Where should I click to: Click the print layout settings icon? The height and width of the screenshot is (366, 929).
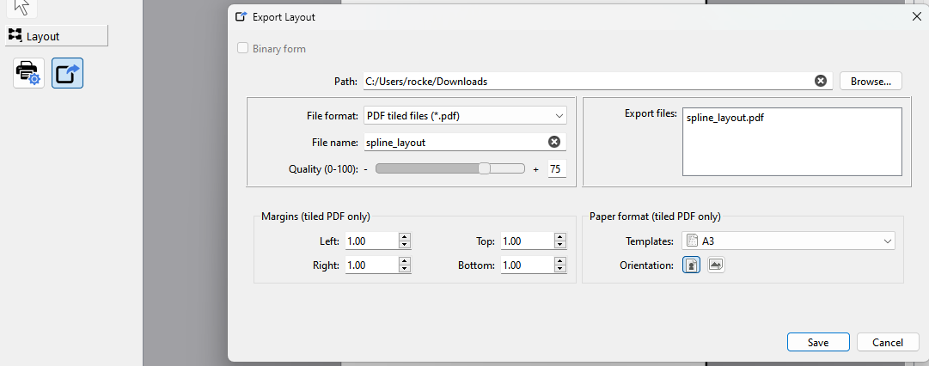coord(28,73)
